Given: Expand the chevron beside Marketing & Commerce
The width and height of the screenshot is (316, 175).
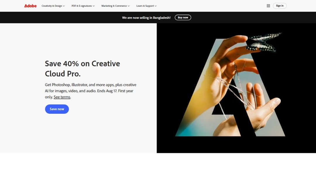Looking at the screenshot, I should [x=128, y=6].
